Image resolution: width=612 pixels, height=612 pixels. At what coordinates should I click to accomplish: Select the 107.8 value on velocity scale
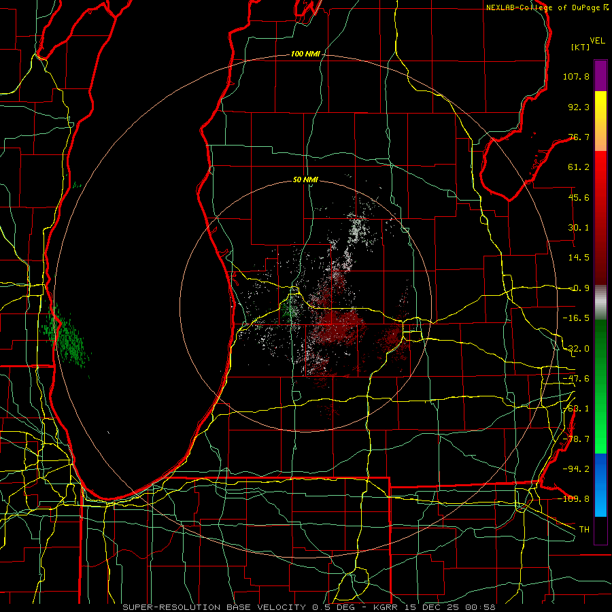coord(576,76)
